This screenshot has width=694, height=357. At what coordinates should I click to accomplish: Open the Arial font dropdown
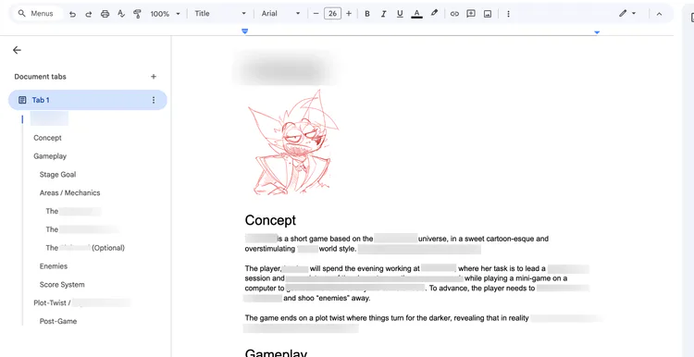click(280, 14)
